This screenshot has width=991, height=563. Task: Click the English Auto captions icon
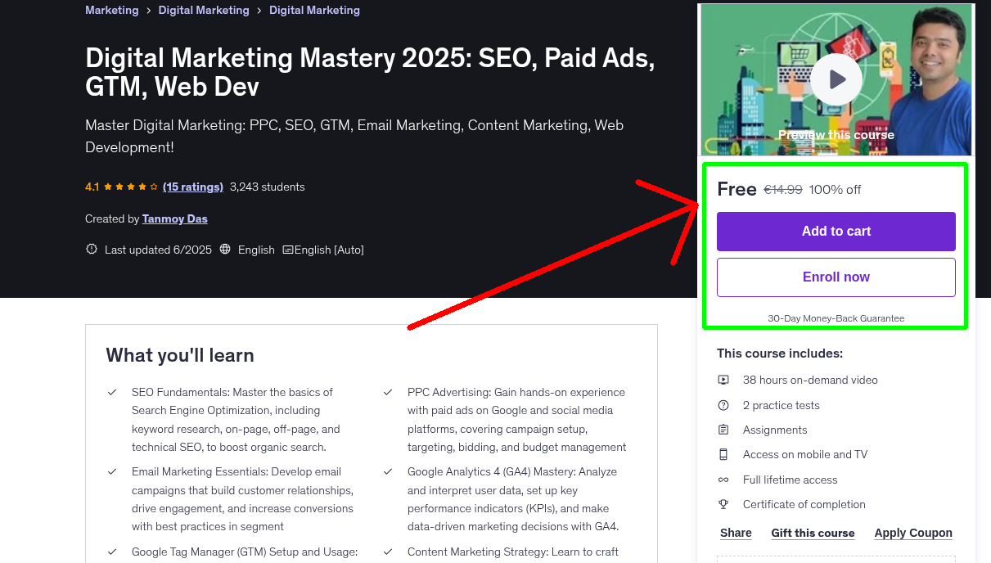coord(289,249)
